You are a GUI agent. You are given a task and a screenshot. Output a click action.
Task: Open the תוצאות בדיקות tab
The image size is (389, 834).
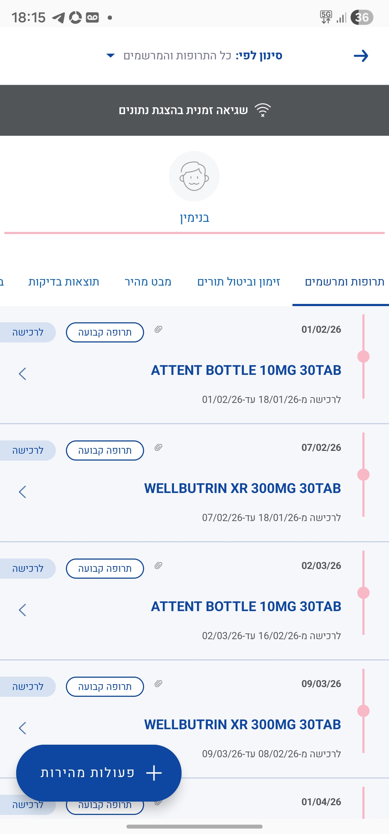coord(64,282)
